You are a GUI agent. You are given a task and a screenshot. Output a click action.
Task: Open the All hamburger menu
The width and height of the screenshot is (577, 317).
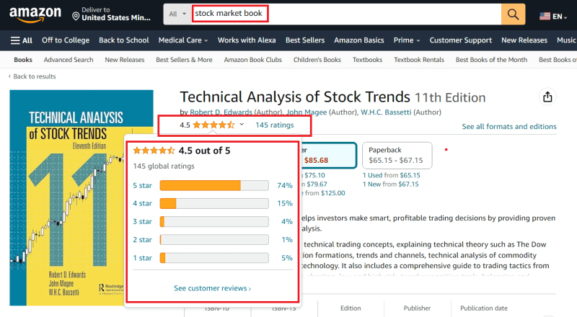click(22, 40)
